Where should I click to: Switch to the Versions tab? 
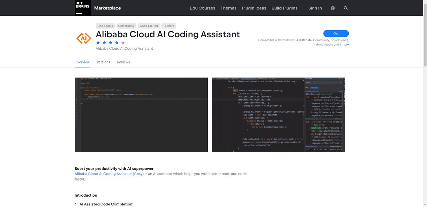click(x=103, y=62)
